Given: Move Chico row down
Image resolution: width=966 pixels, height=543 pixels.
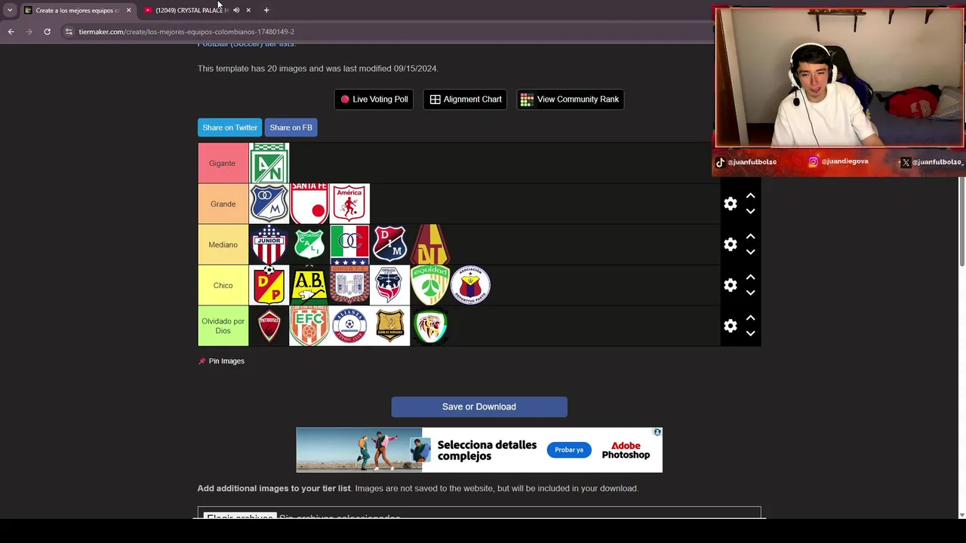Looking at the screenshot, I should [x=750, y=293].
